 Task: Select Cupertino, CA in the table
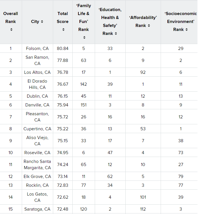coord(37,129)
